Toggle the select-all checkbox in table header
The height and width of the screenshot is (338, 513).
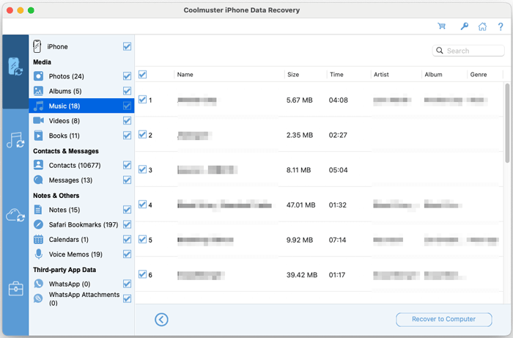142,74
